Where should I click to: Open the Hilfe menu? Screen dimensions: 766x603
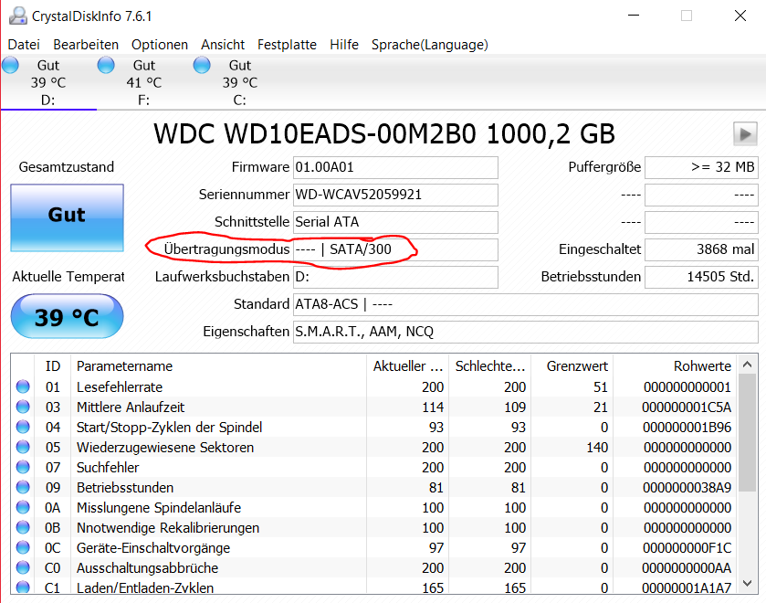(344, 45)
